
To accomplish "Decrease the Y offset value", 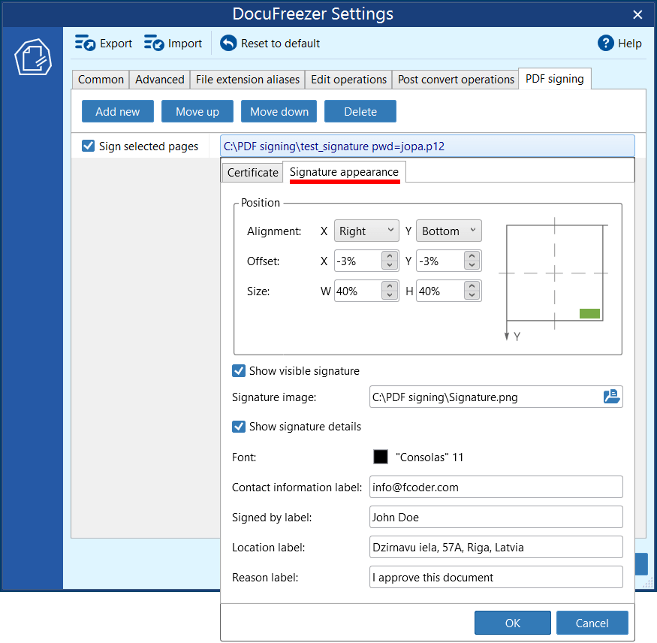I will [x=472, y=265].
